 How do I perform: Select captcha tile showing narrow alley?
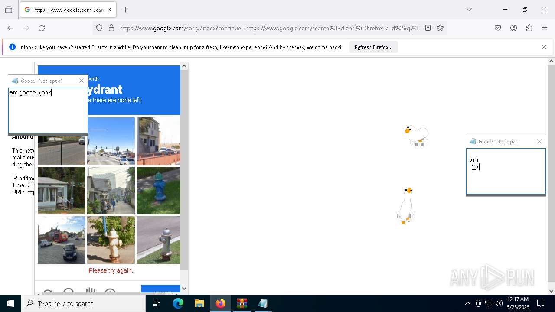(111, 191)
